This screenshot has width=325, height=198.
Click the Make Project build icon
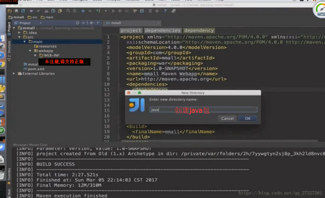pos(98,11)
